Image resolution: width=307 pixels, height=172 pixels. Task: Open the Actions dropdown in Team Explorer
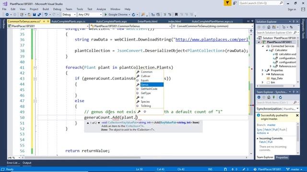click(262, 133)
